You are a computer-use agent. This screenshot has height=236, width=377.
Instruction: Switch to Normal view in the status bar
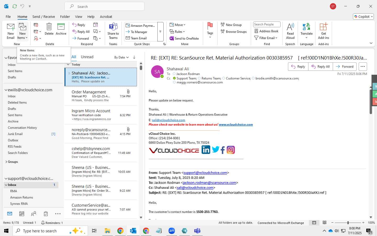tap(314, 223)
